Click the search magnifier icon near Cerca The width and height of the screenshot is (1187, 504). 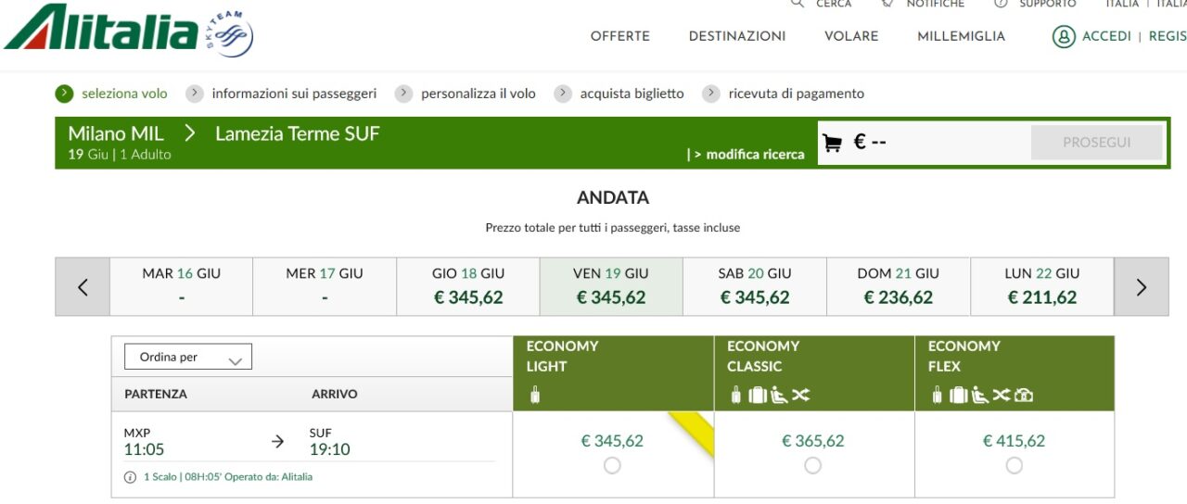[x=798, y=4]
